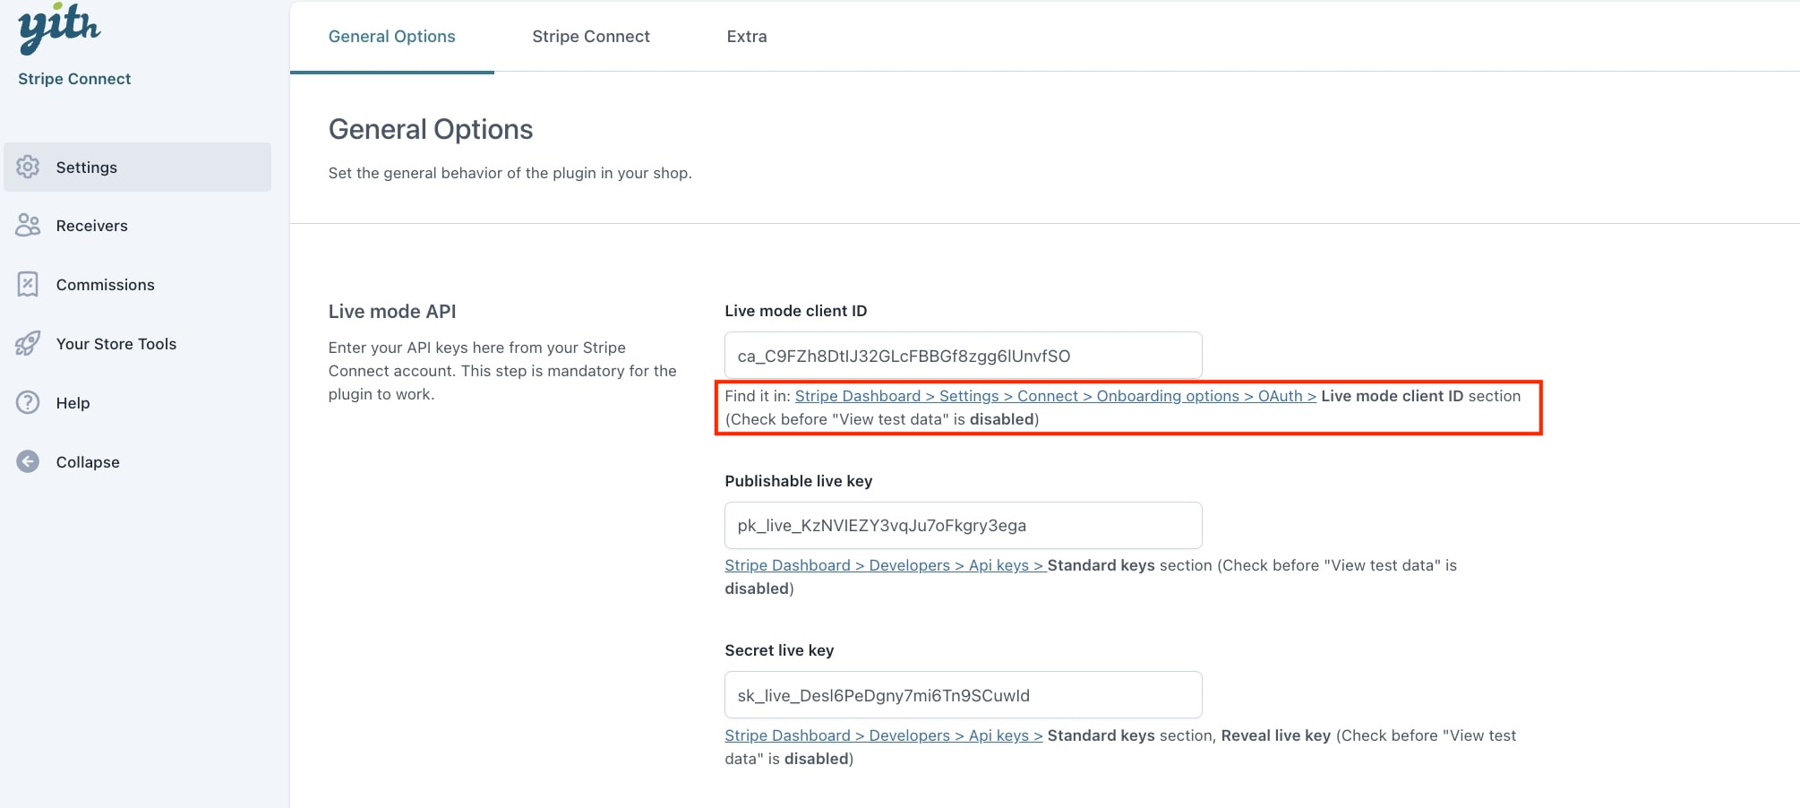This screenshot has width=1800, height=808.
Task: Open Receivers in the sidebar
Action: (137, 226)
